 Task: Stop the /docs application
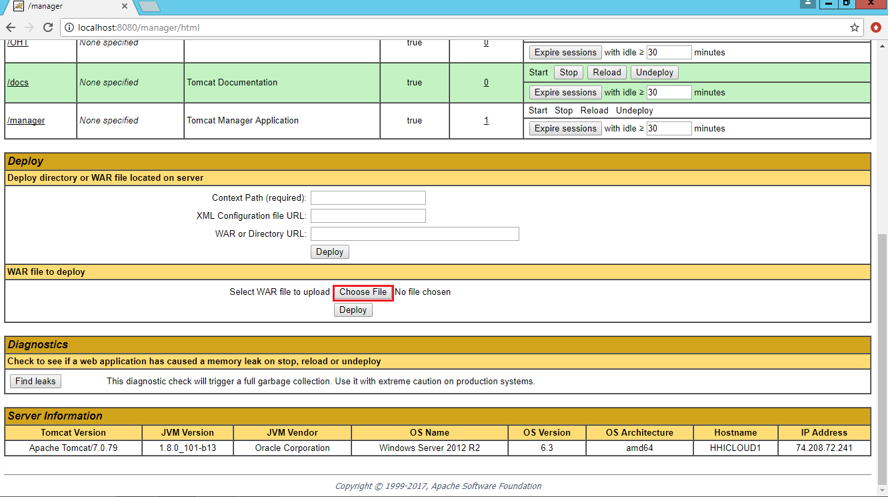(568, 72)
